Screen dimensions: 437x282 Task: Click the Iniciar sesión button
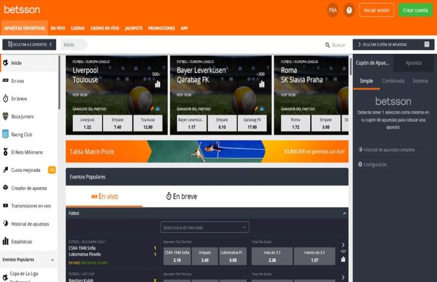point(377,10)
